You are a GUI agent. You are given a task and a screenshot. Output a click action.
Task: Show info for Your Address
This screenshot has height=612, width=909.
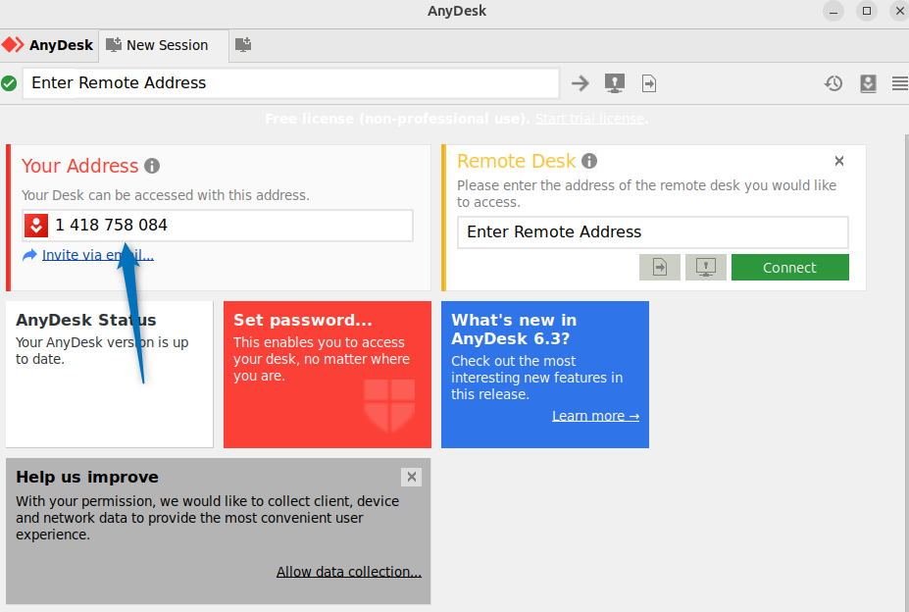152,166
